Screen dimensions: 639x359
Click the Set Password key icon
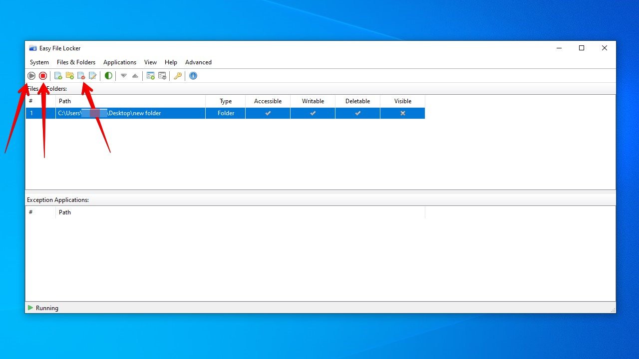point(178,76)
